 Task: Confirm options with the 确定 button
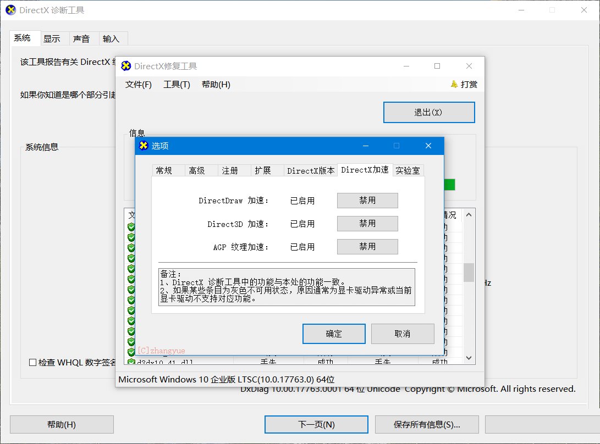pyautogui.click(x=334, y=334)
